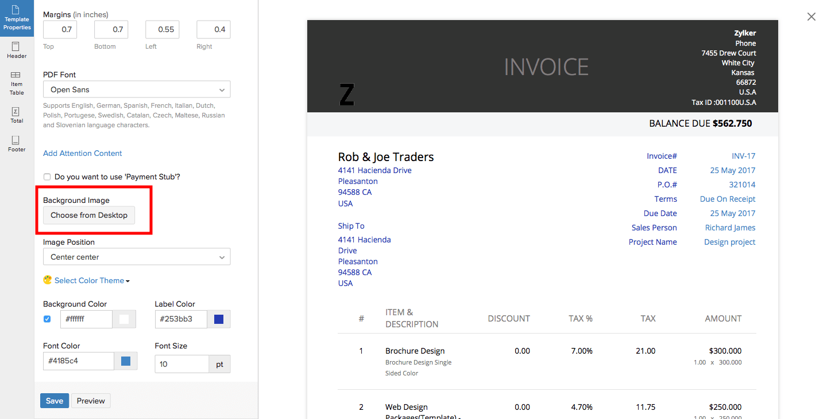Open the Template Properties sidebar icon
The image size is (827, 419).
tap(17, 18)
